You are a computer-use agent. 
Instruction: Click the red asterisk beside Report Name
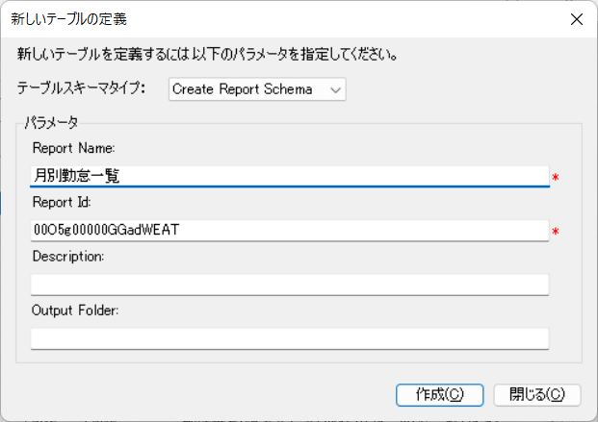point(556,178)
